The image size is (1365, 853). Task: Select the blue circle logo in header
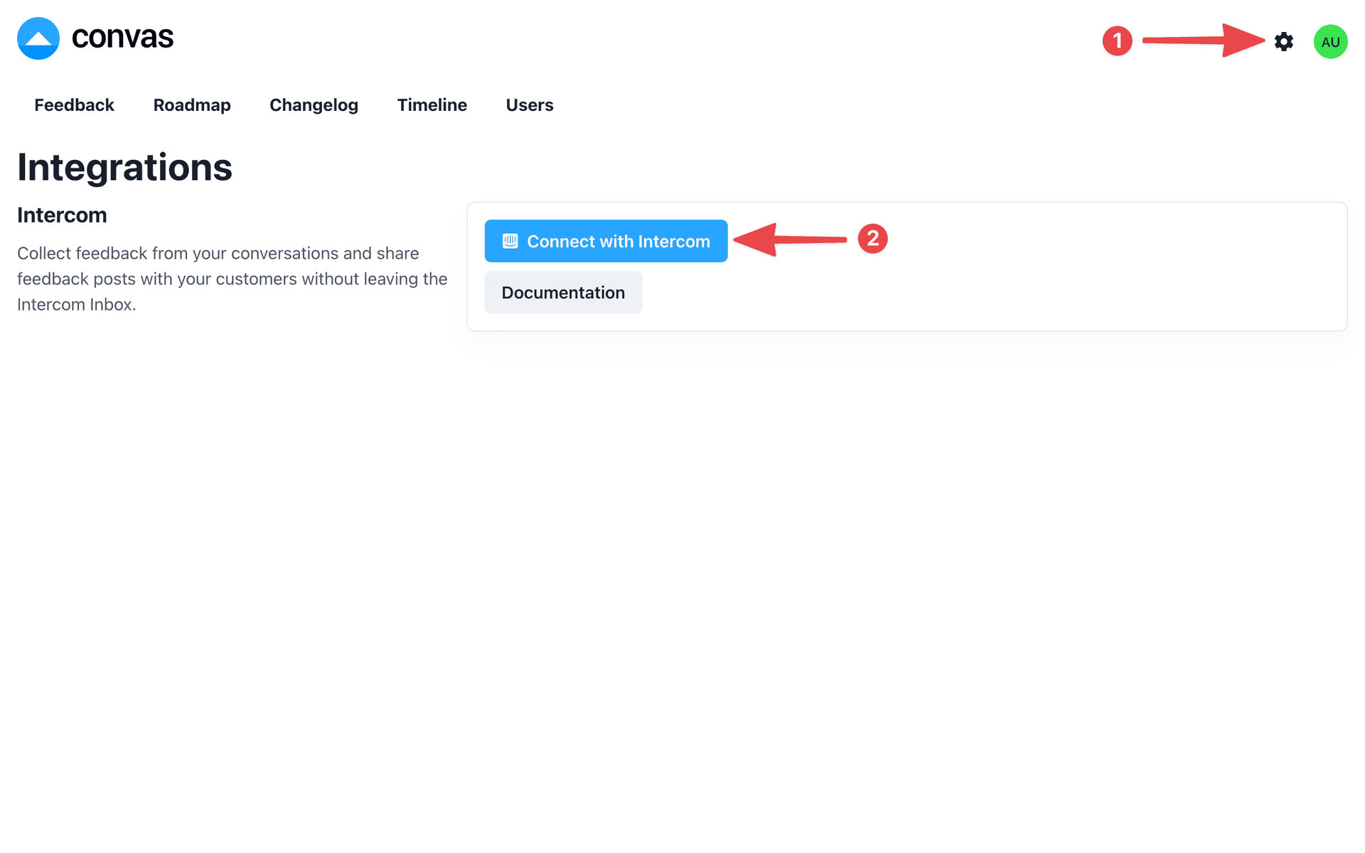click(x=37, y=38)
